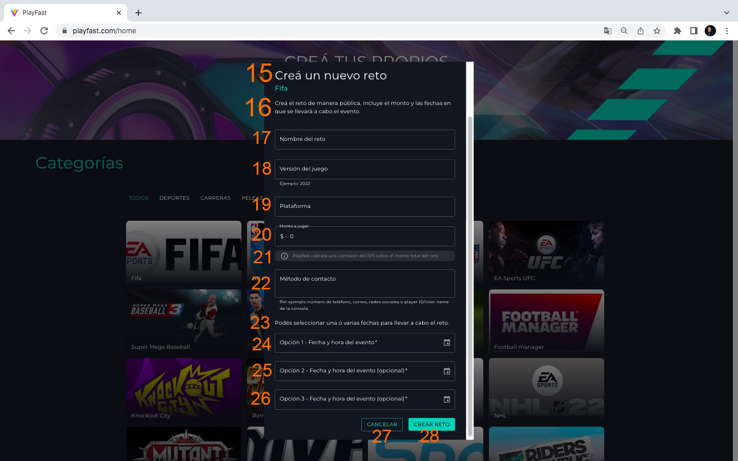Image resolution: width=738 pixels, height=461 pixels.
Task: Click the 'Ejemplo: 2022' hint text
Action: 295,183
